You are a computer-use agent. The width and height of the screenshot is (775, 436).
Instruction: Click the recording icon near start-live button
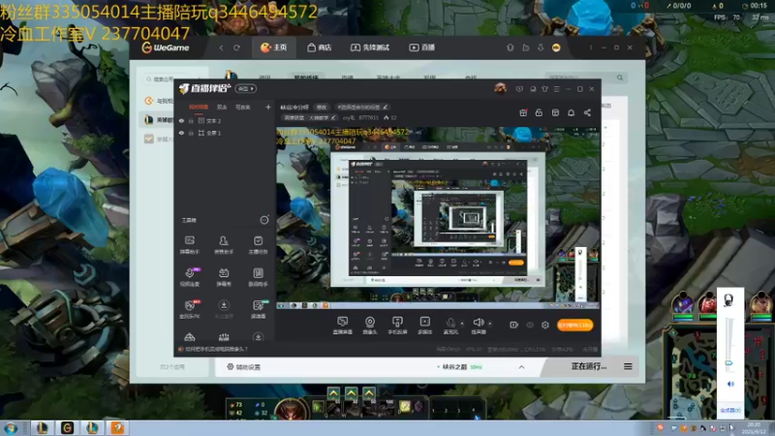coord(513,325)
